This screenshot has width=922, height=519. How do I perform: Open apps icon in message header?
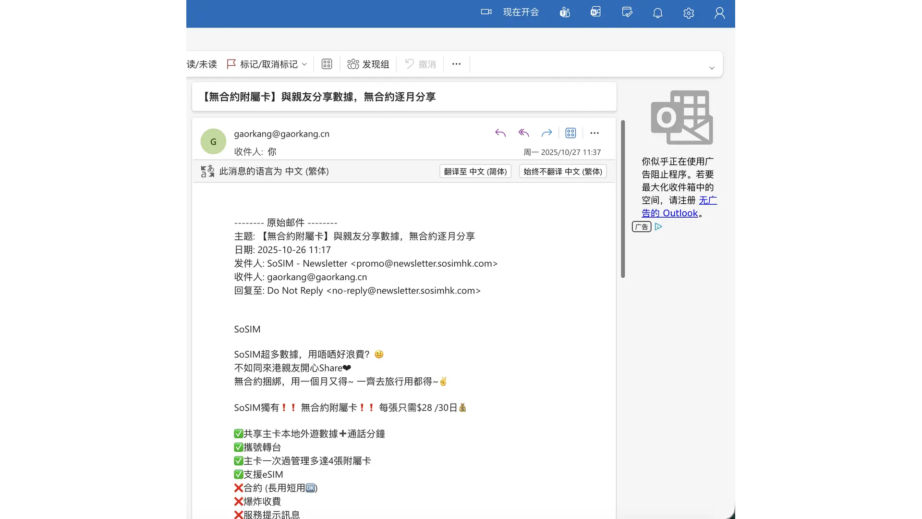point(570,133)
